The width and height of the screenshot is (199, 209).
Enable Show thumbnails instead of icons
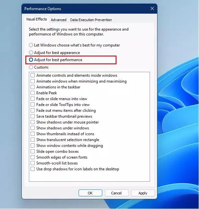[32, 134]
